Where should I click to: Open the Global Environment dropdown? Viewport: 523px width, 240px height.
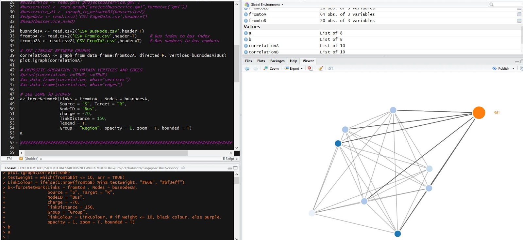pos(264,5)
